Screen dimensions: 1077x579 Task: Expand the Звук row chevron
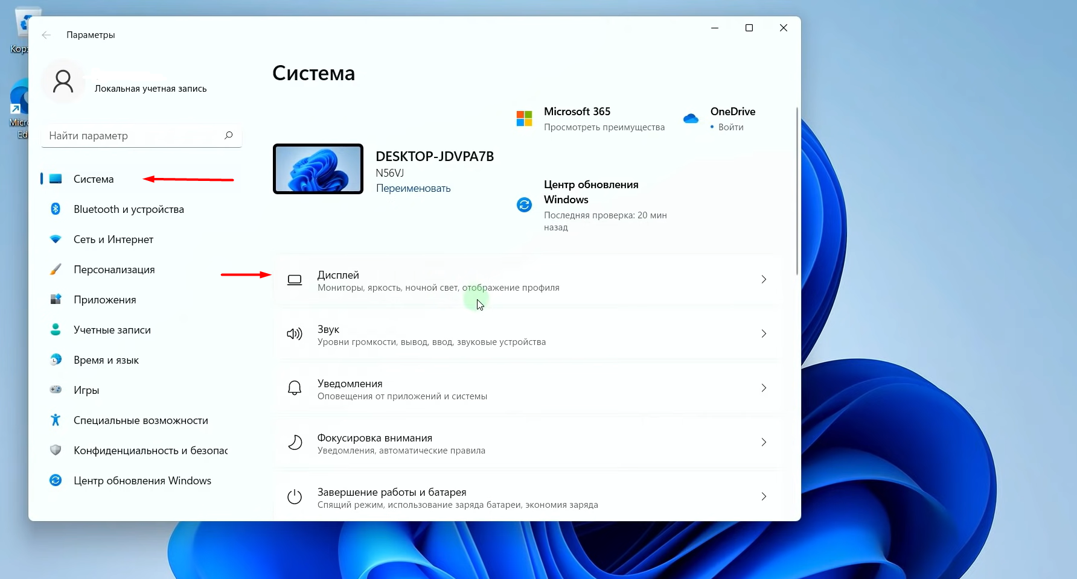pyautogui.click(x=763, y=334)
